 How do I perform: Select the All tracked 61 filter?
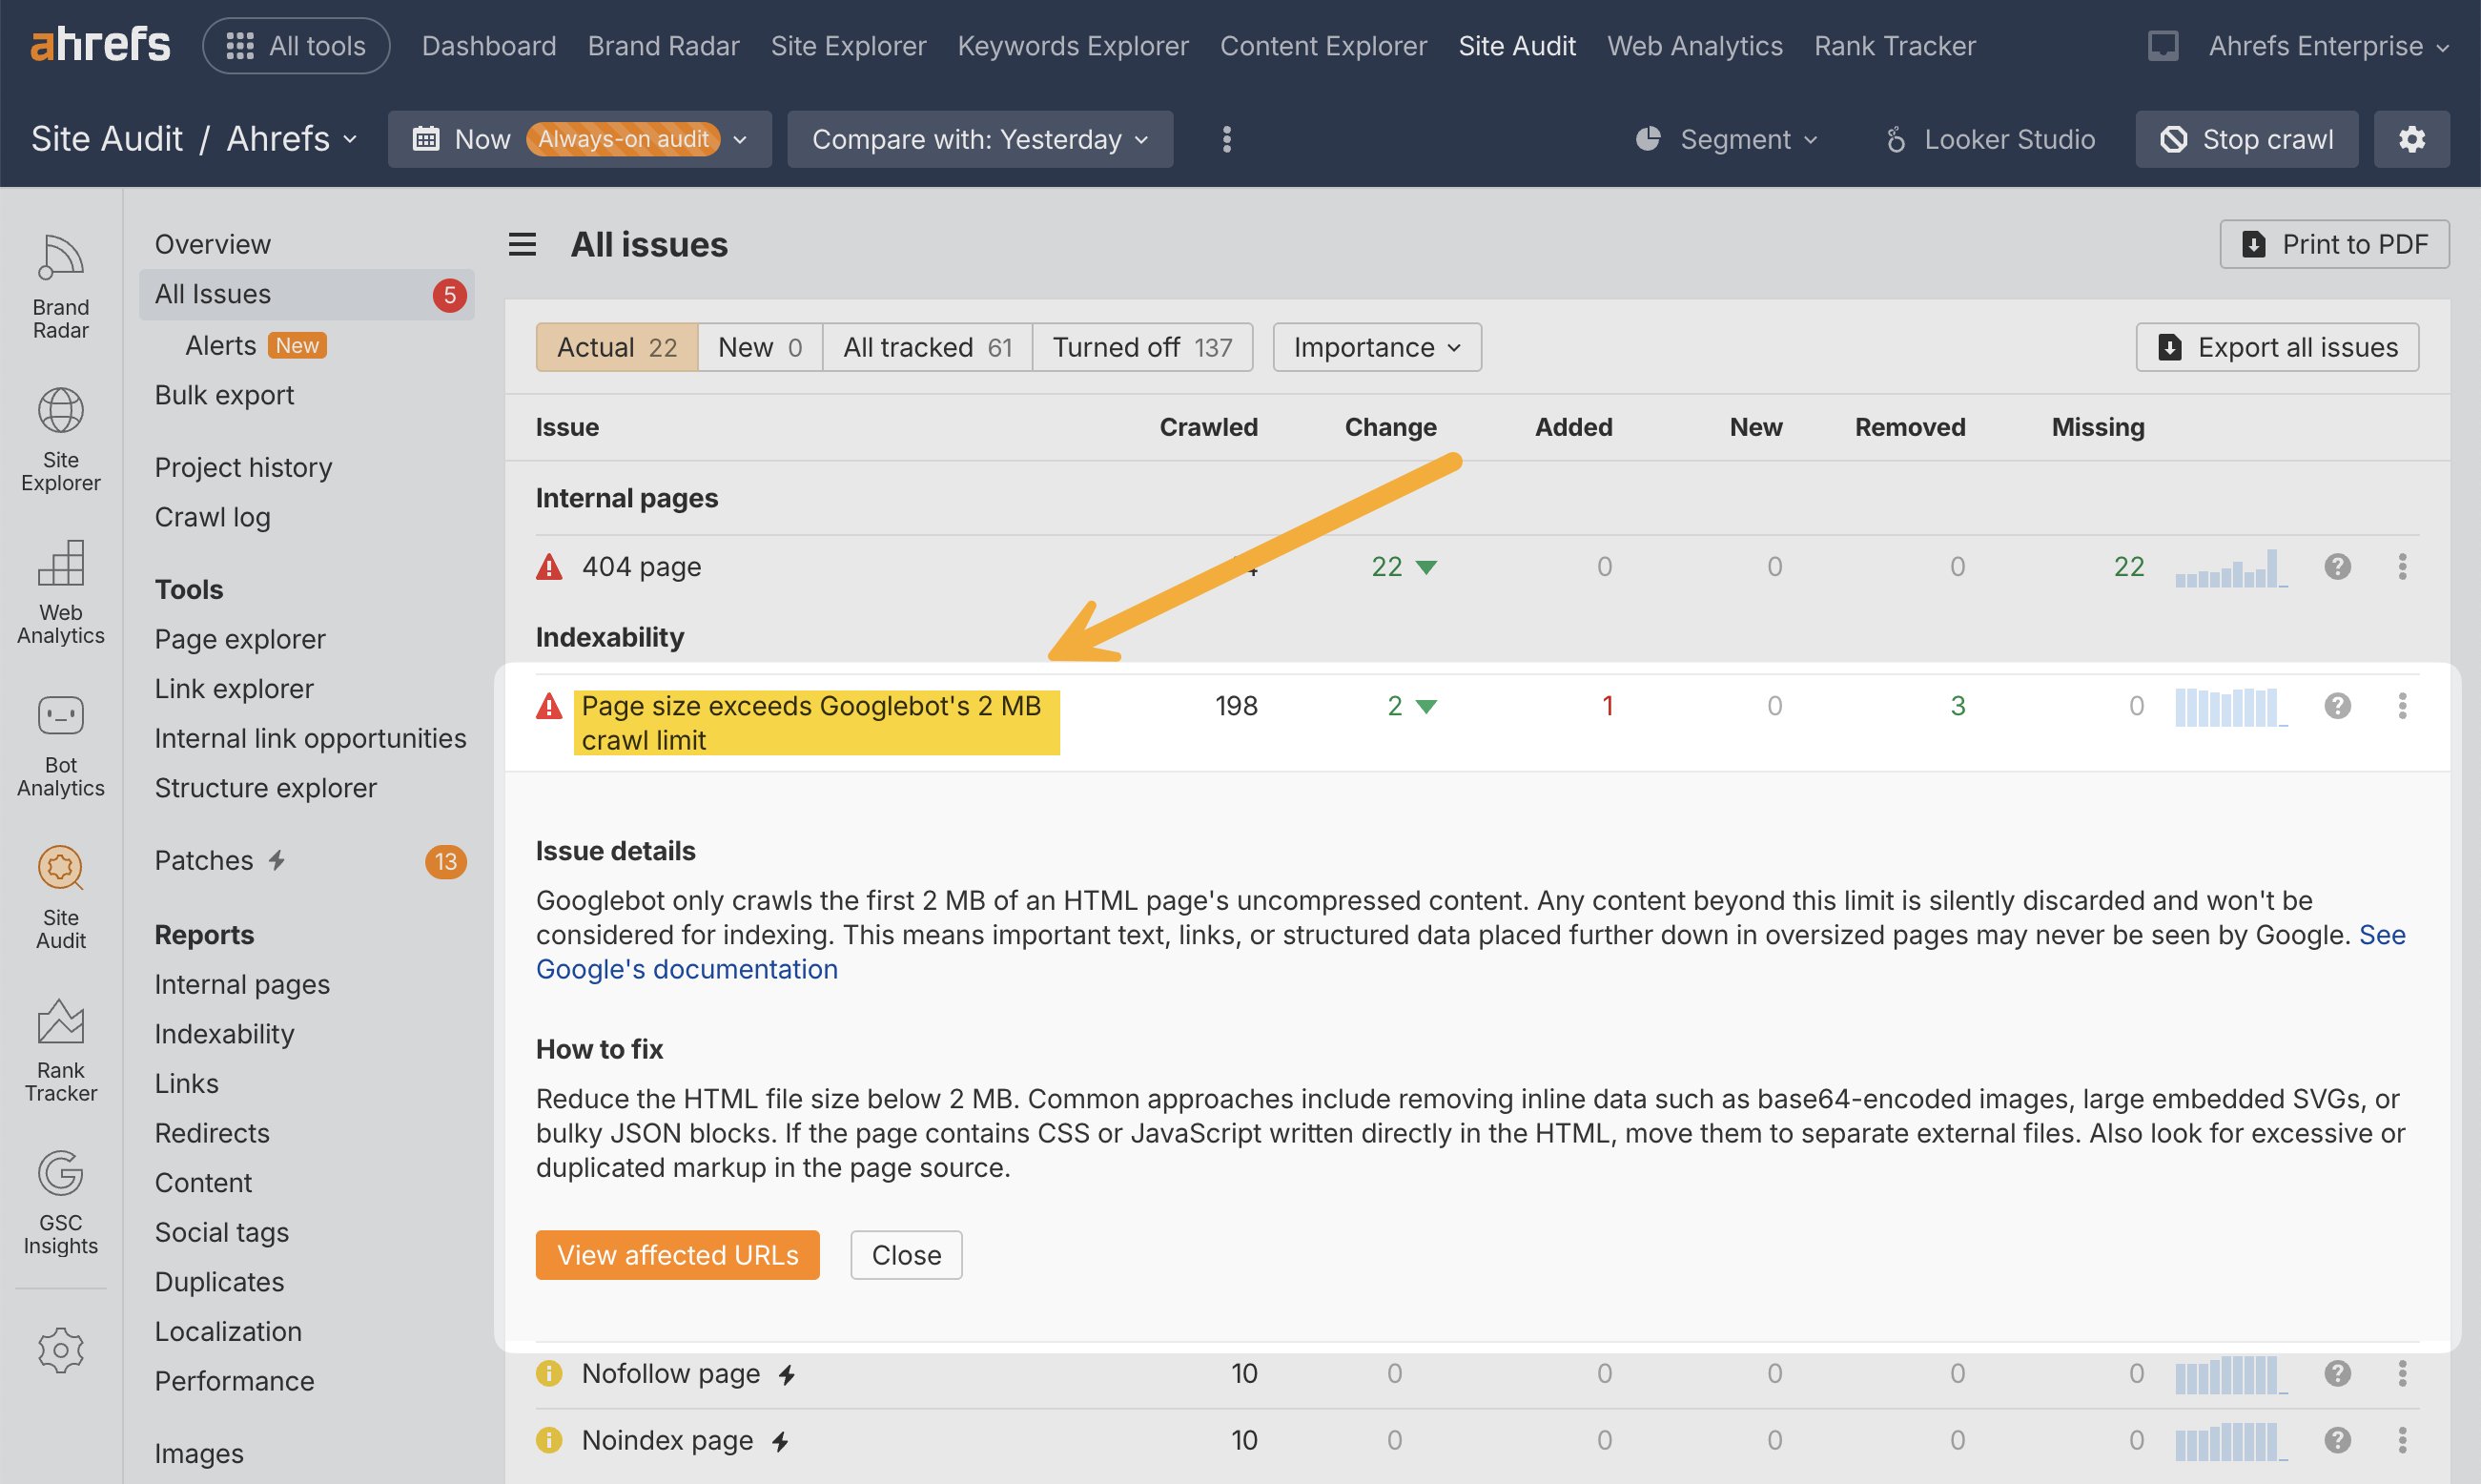point(927,347)
